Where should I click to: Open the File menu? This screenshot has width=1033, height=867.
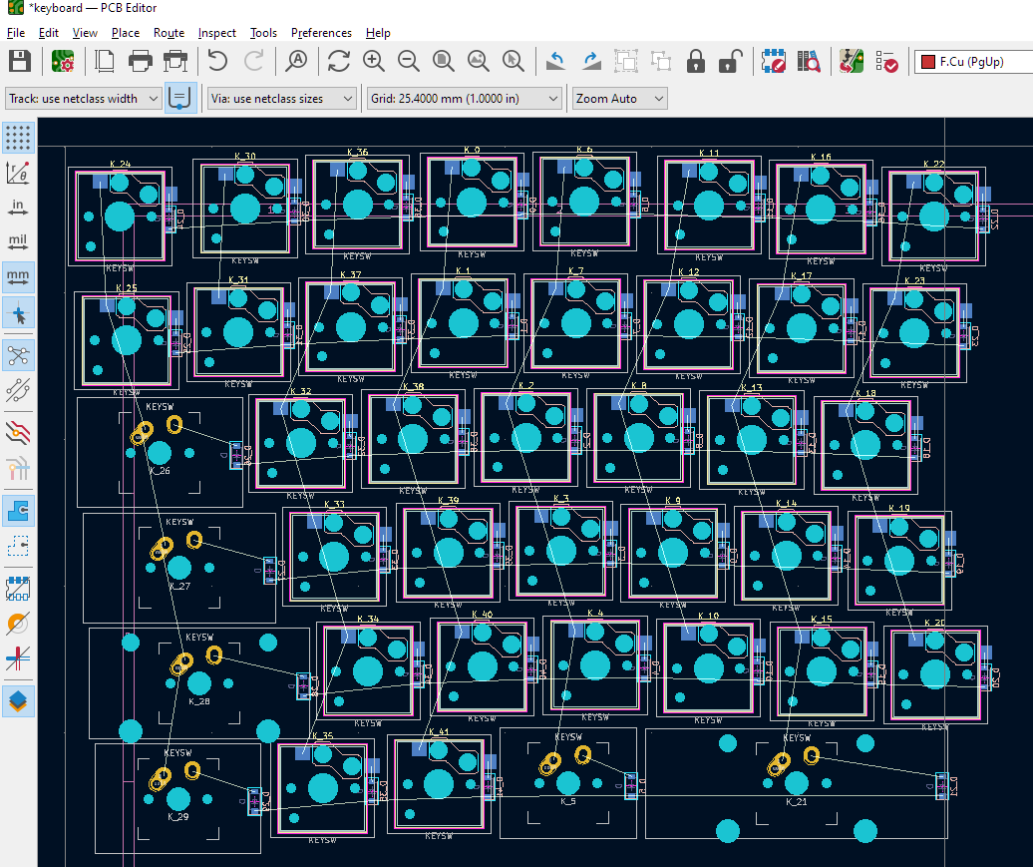coord(16,32)
